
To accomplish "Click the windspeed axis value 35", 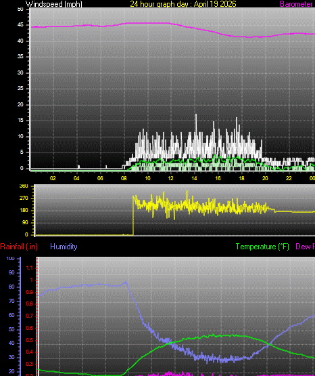I will pyautogui.click(x=20, y=57).
